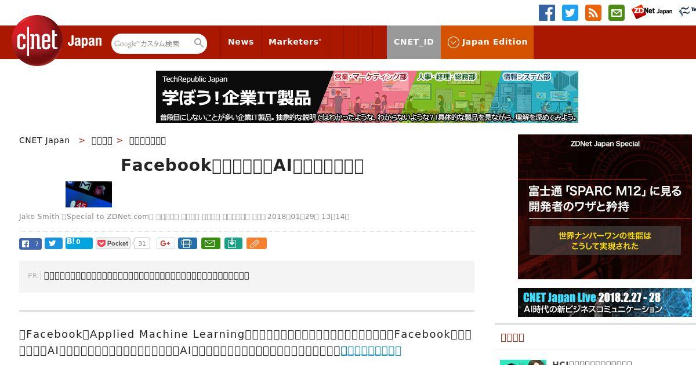Screen dimensions: 696x365
Task: Click the last breadcrumb item
Action: pyautogui.click(x=147, y=140)
